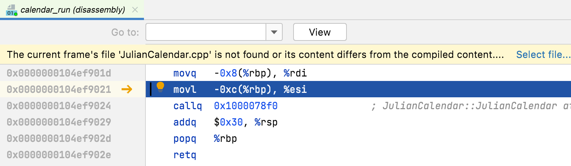Click address 0x0000000104ef9024 in gutter
This screenshot has height=166, width=571.
[59, 106]
